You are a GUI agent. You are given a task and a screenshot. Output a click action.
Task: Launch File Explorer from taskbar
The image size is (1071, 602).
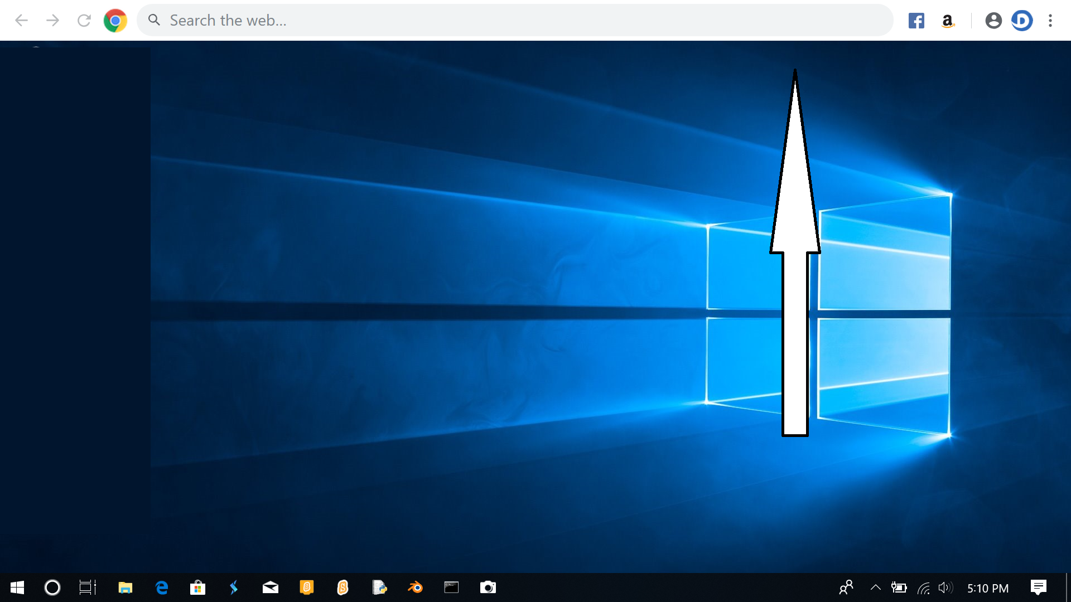click(x=125, y=588)
